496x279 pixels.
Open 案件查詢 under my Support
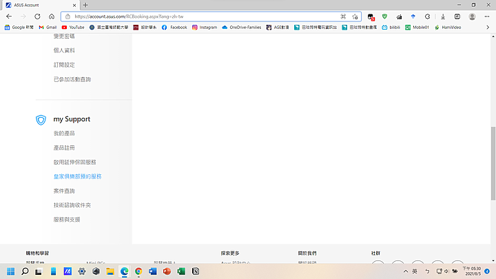64,191
